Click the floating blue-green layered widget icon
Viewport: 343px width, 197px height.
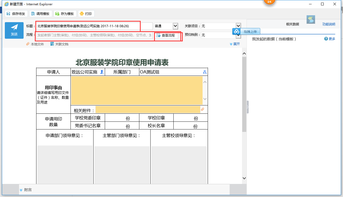(311, 19)
